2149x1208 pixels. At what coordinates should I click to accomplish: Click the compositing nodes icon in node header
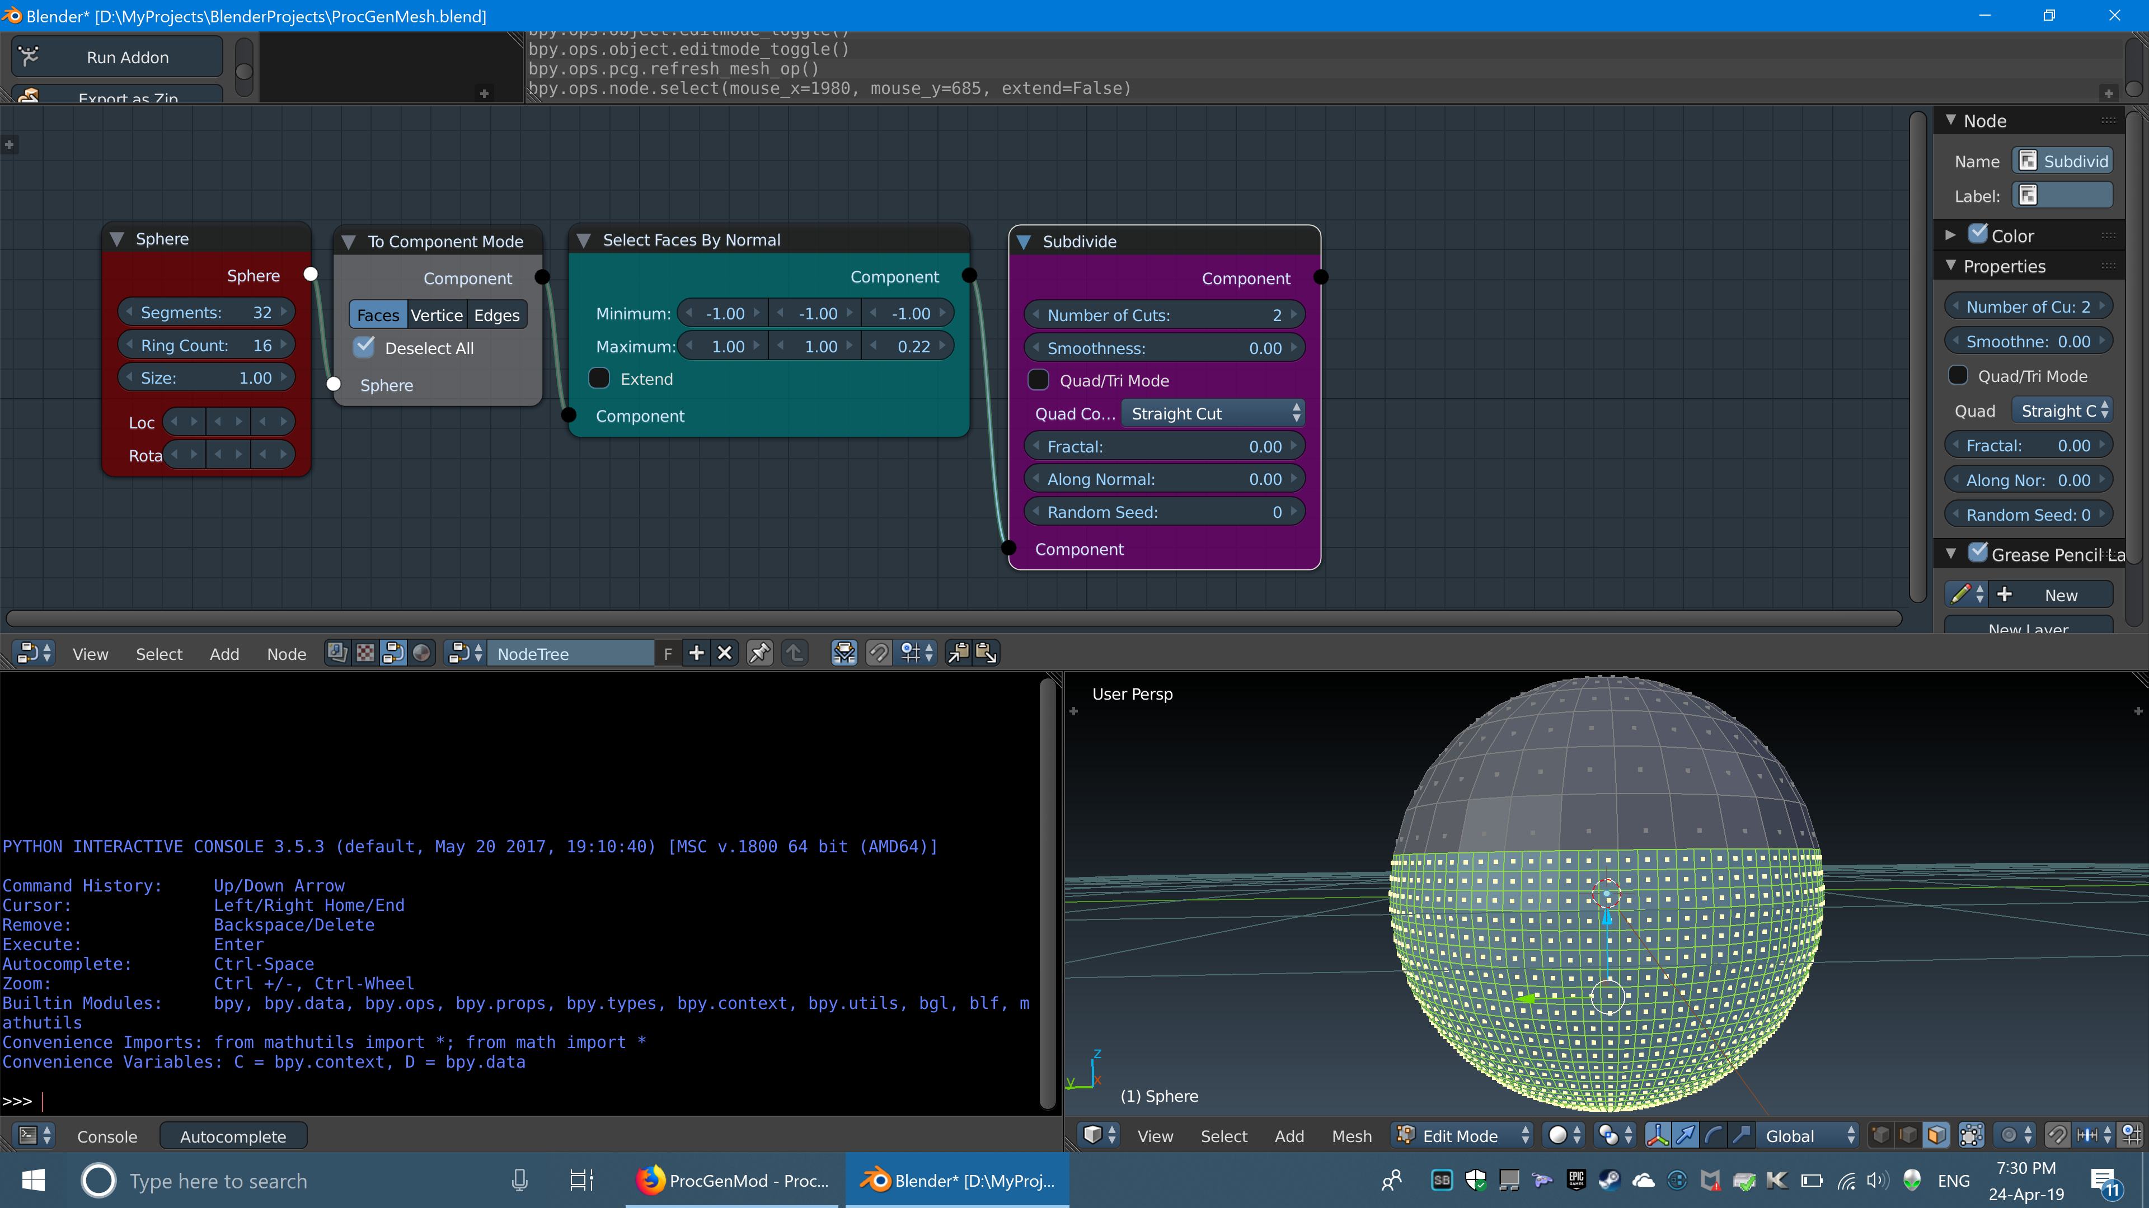[393, 653]
